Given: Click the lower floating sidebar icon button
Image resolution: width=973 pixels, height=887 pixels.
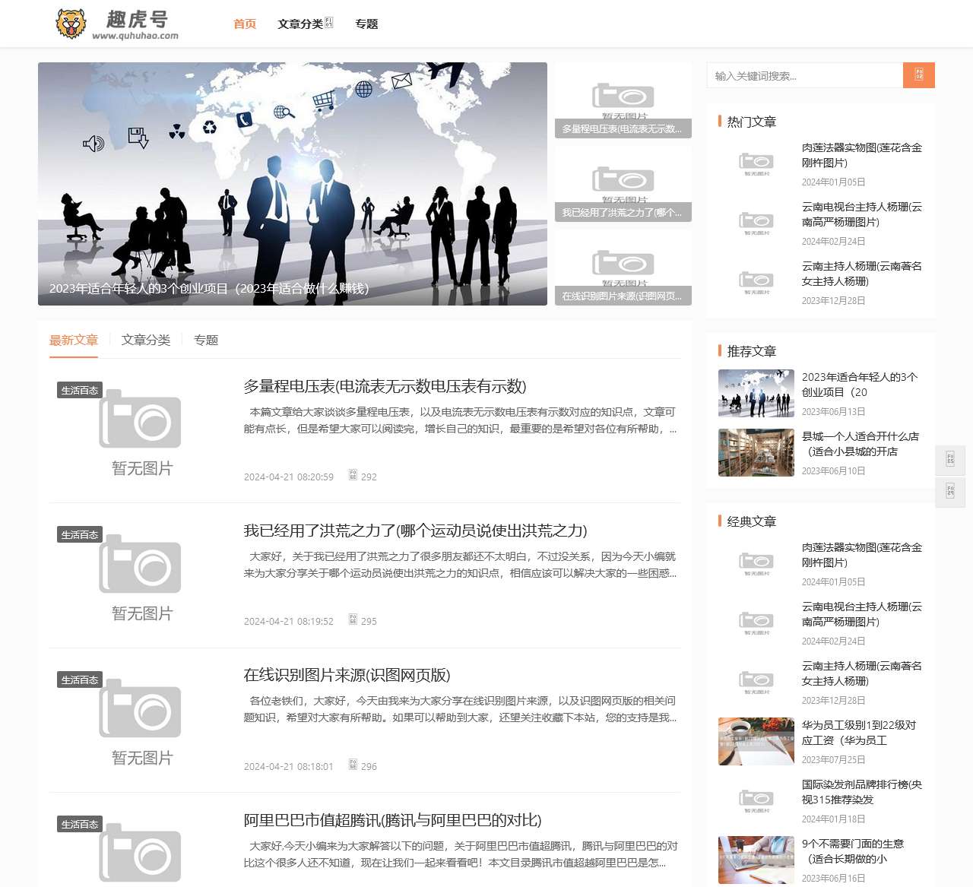Looking at the screenshot, I should (x=950, y=492).
